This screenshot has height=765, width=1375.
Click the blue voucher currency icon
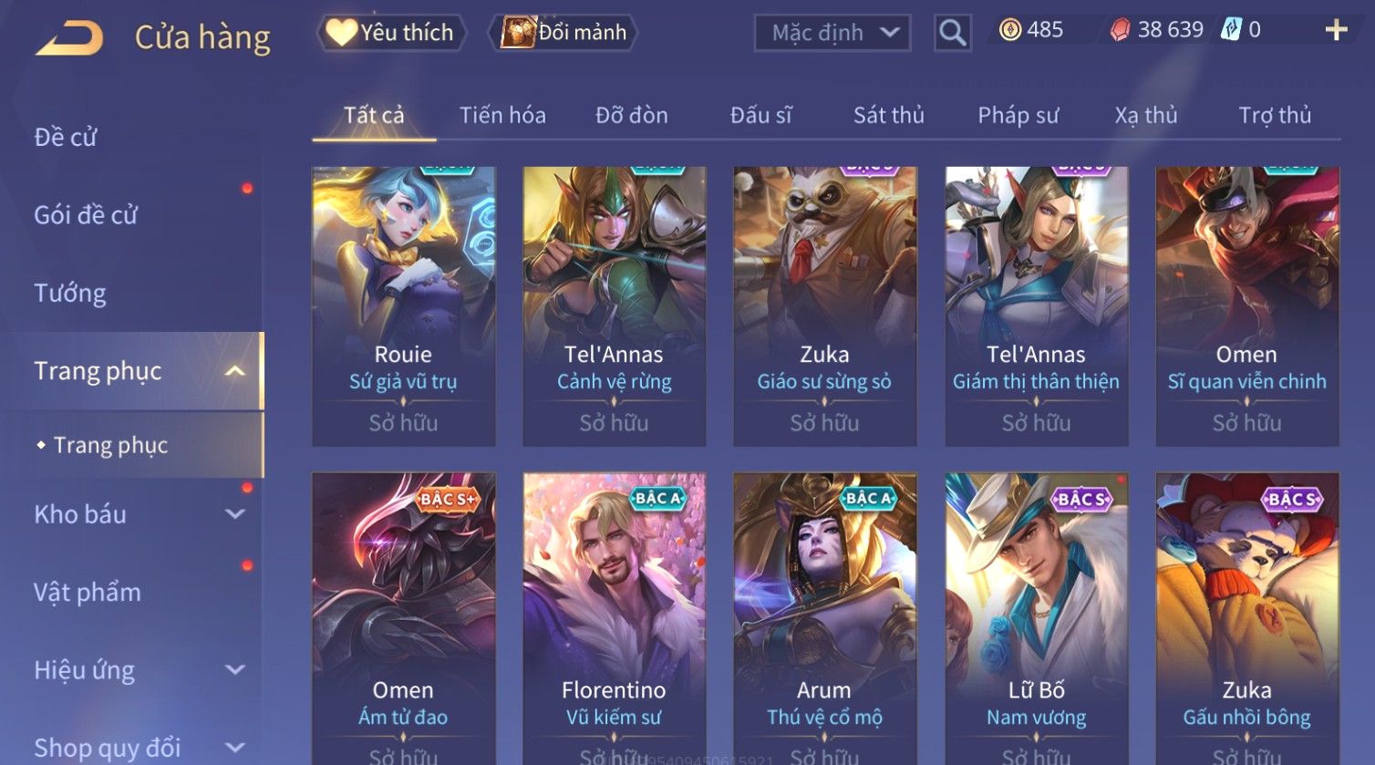pos(1232,30)
